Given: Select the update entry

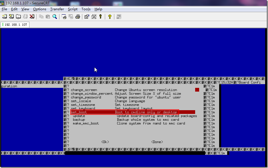Looking at the screenshot, I should pyautogui.click(x=79, y=116).
